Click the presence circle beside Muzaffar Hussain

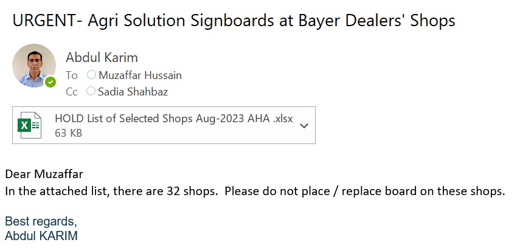click(91, 75)
